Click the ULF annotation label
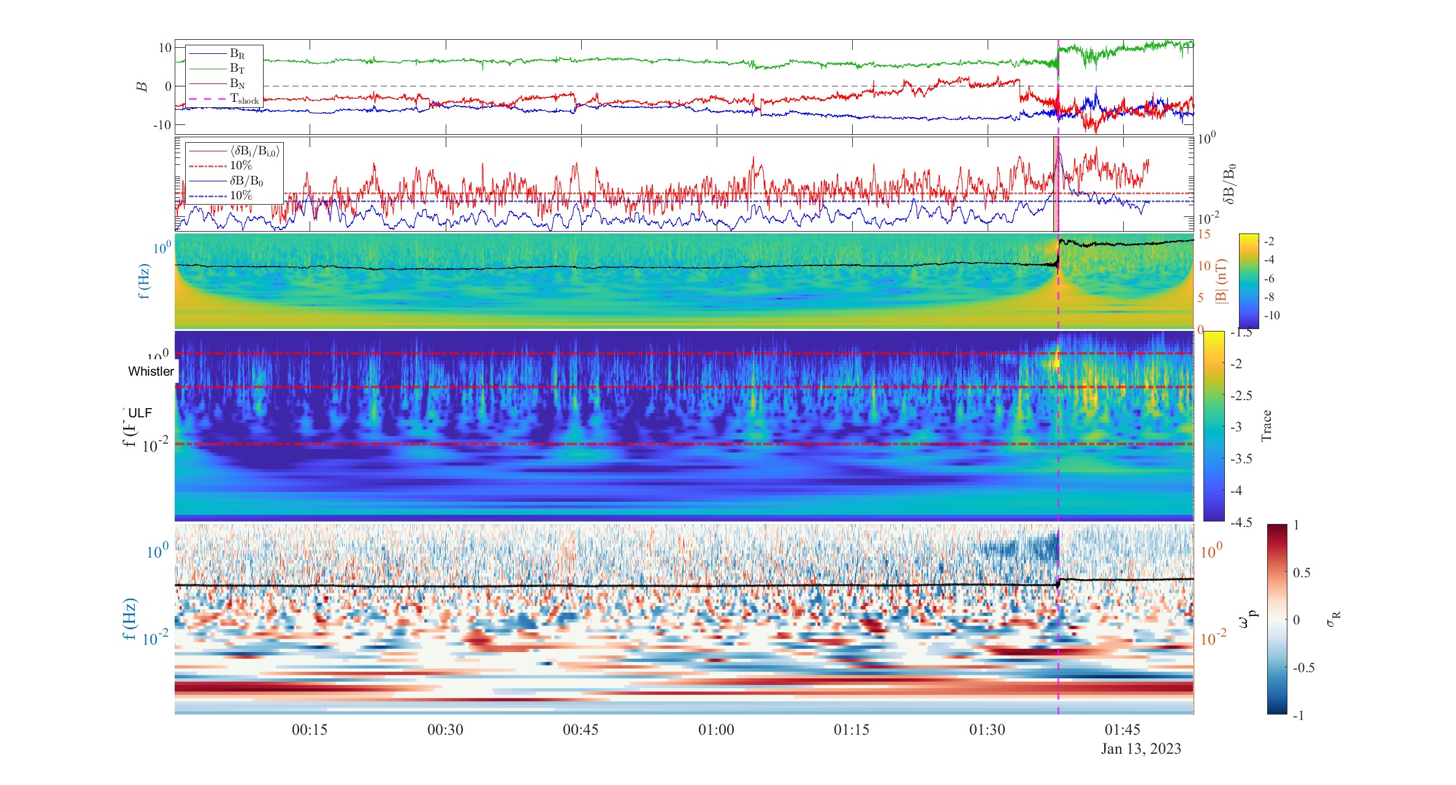The image size is (1456, 785). pos(140,413)
